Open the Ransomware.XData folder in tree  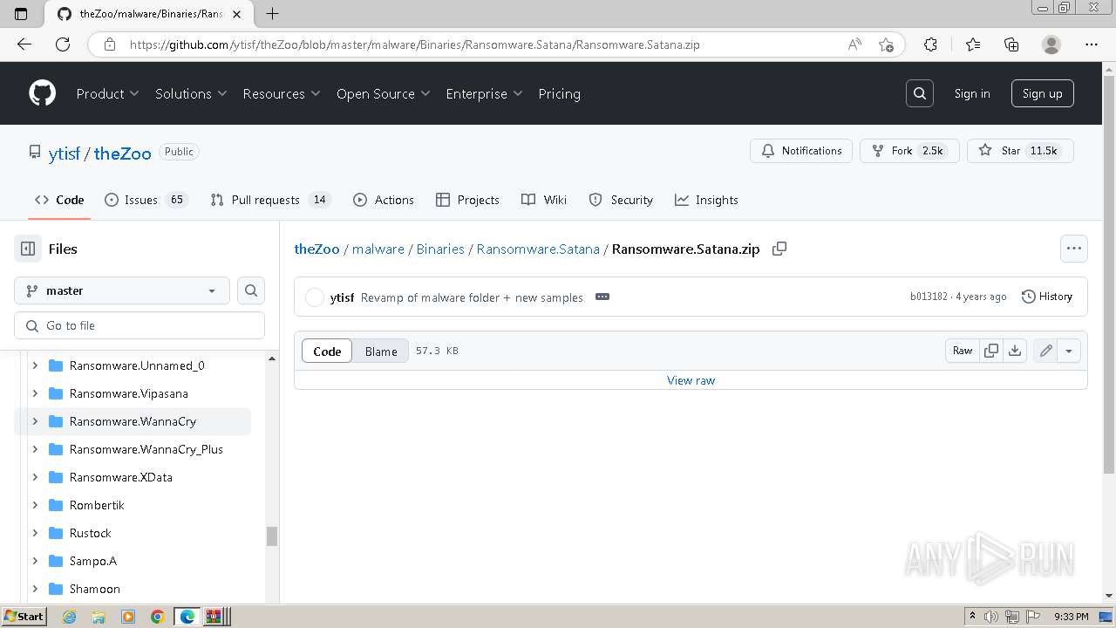coord(121,477)
